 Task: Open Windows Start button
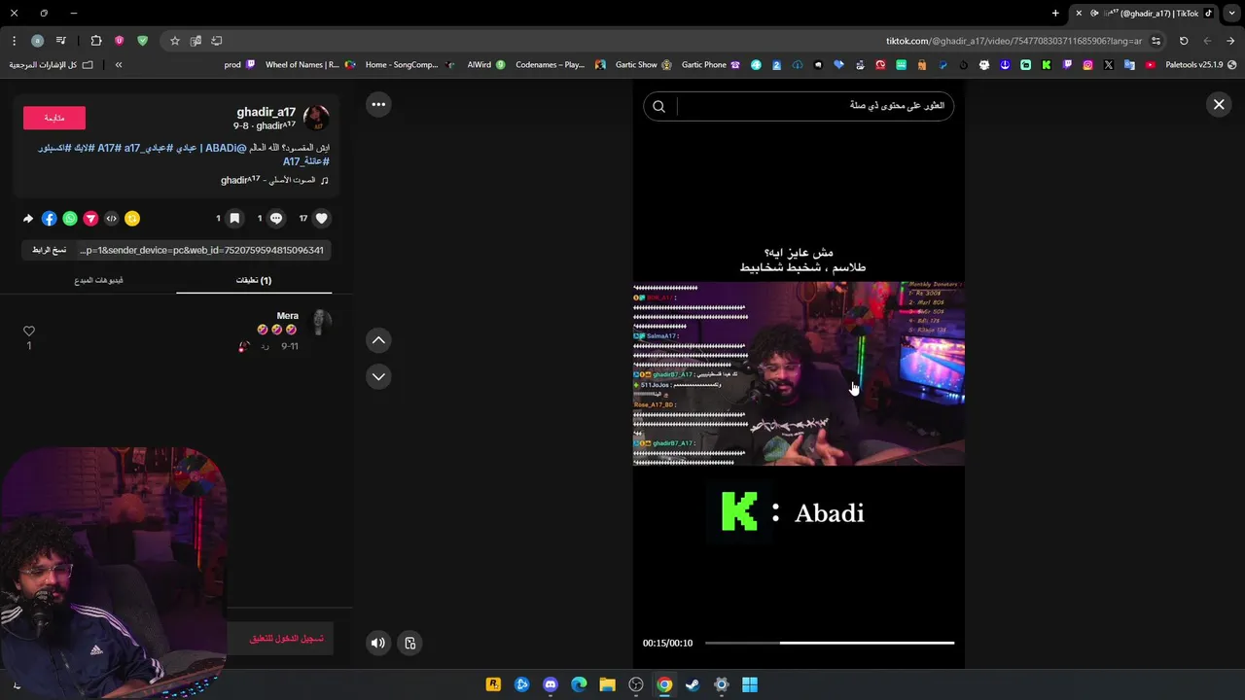750,684
